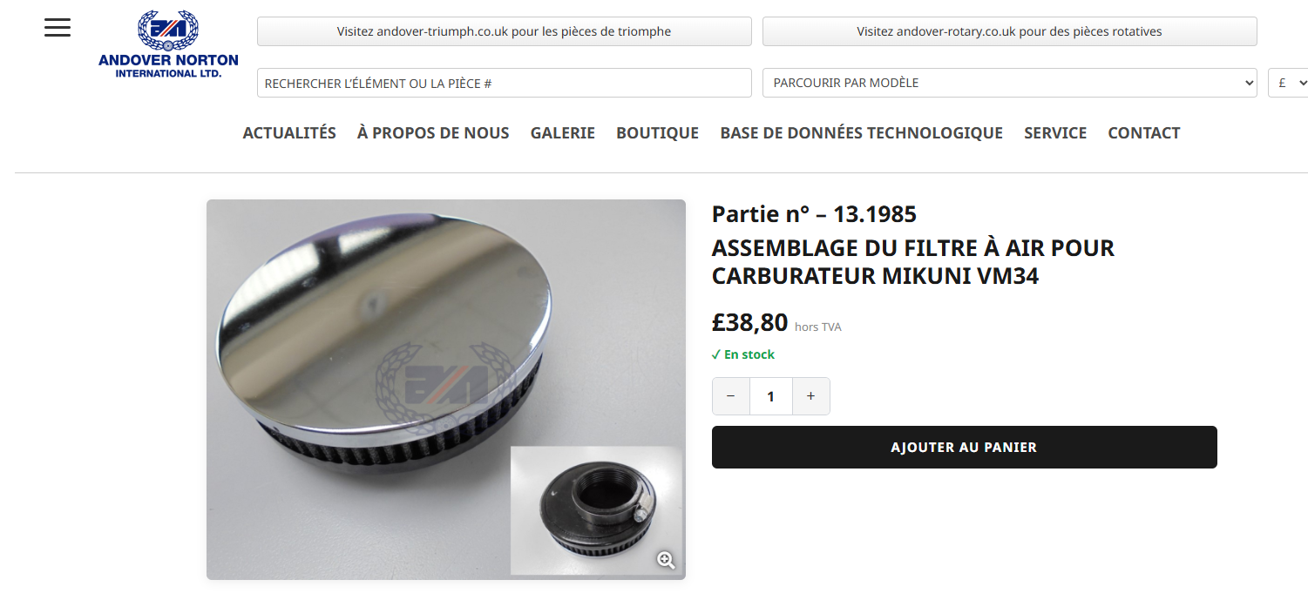Select the inset air filter underside thumbnail
This screenshot has height=600, width=1308.
596,510
